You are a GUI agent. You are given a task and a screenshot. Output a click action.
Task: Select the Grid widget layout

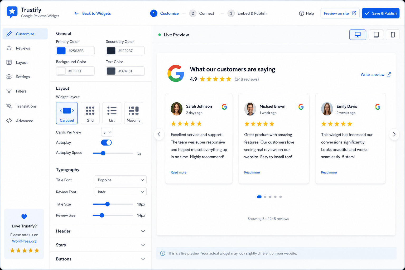pyautogui.click(x=90, y=113)
